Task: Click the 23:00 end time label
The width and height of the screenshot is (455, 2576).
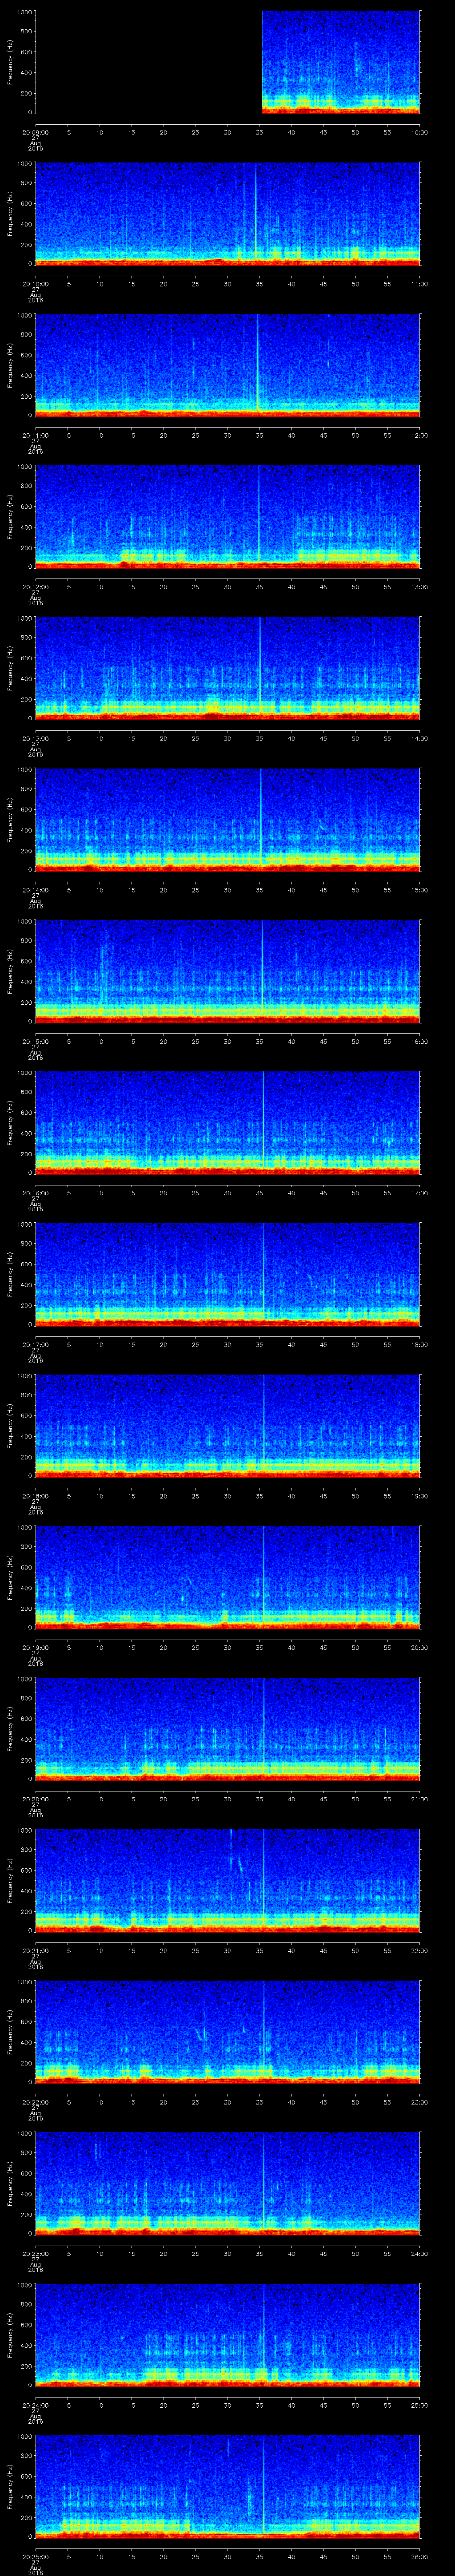Action: point(419,2102)
